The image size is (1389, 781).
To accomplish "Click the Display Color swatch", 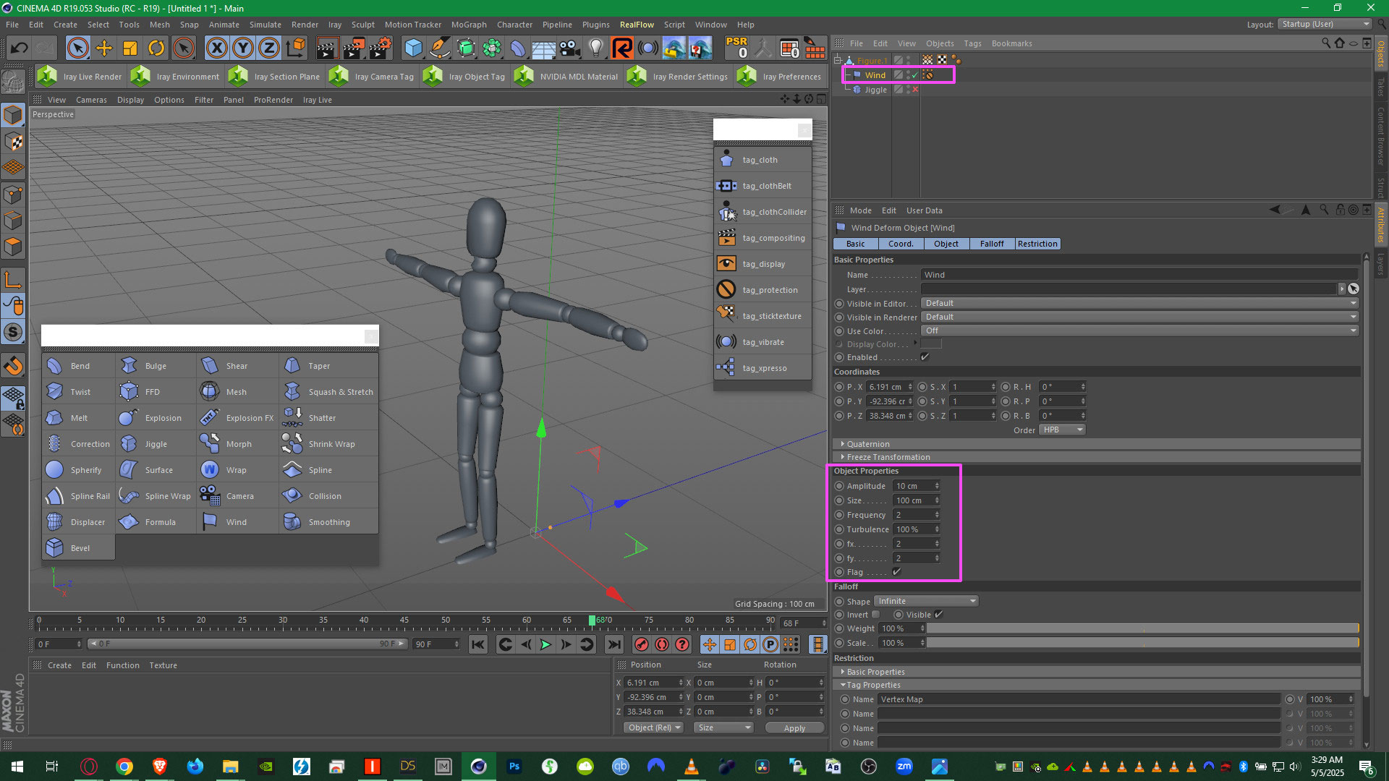I will pos(931,344).
